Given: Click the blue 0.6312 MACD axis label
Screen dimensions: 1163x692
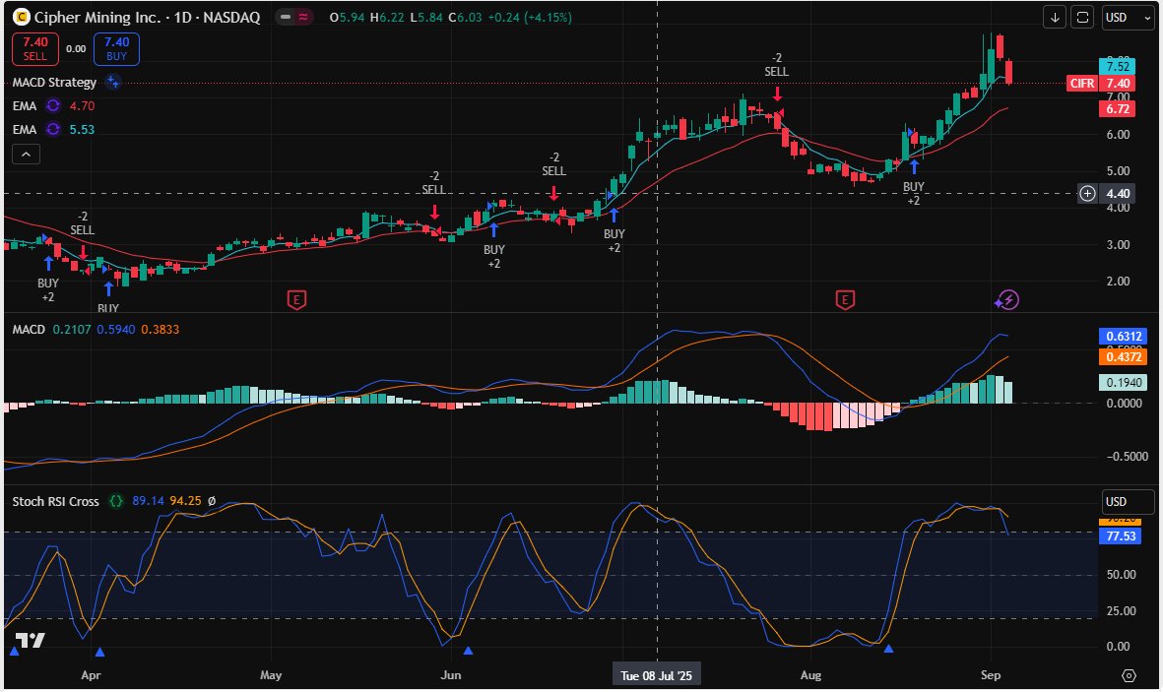Looking at the screenshot, I should [1123, 337].
